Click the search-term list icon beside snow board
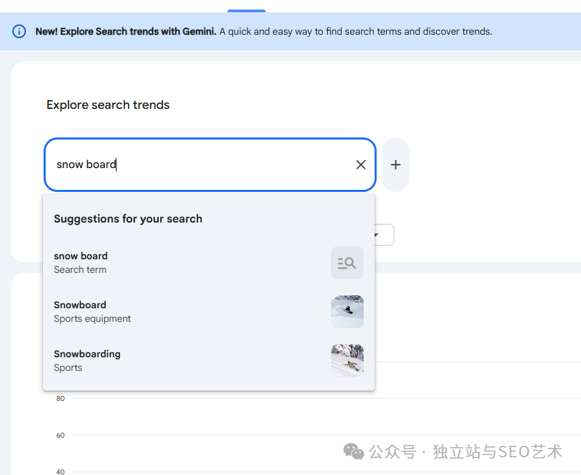 [x=347, y=263]
